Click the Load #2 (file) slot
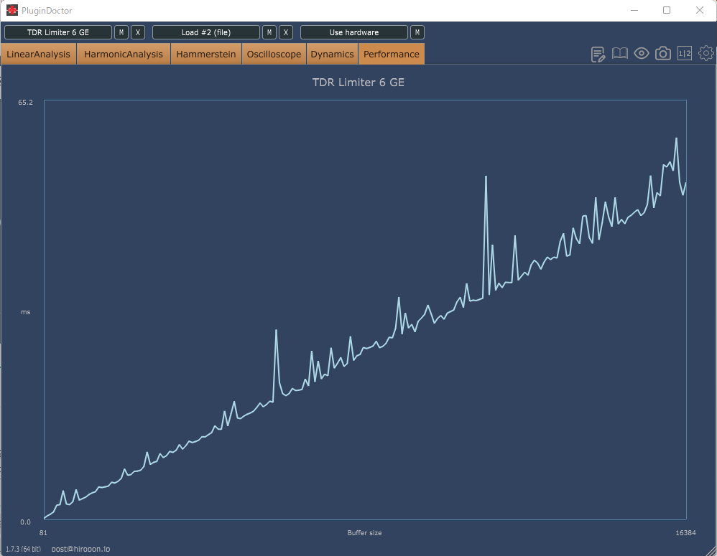The image size is (717, 556). 206,32
